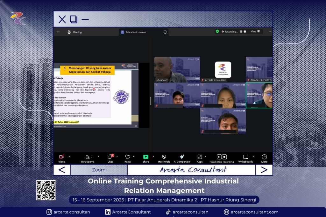The image size is (326, 217).
Task: Expand the Video options chevron
Action: pyautogui.click(x=69, y=157)
